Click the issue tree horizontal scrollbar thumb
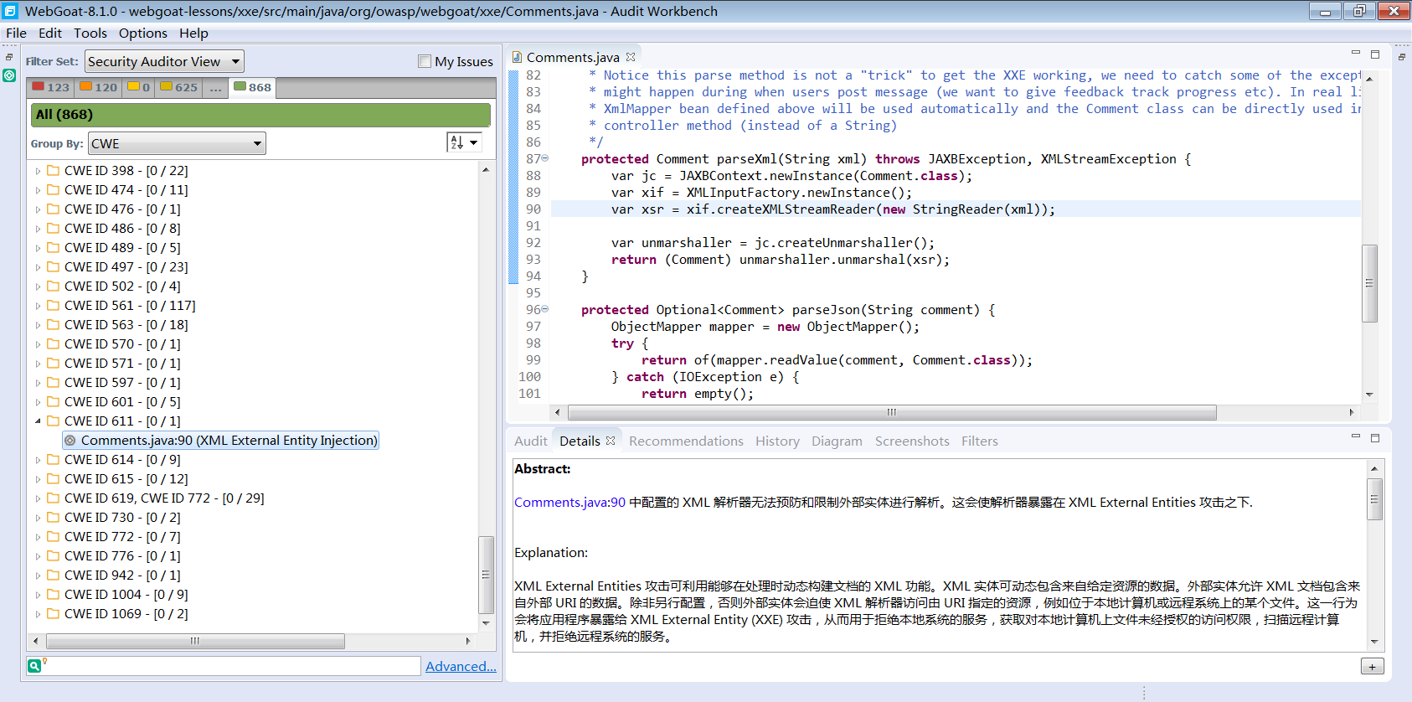Image resolution: width=1412 pixels, height=702 pixels. (195, 641)
